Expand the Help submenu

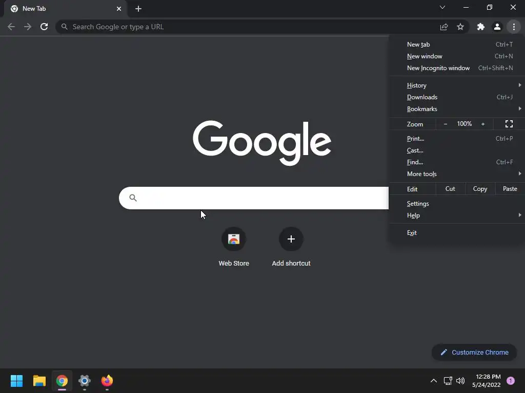pos(457,215)
